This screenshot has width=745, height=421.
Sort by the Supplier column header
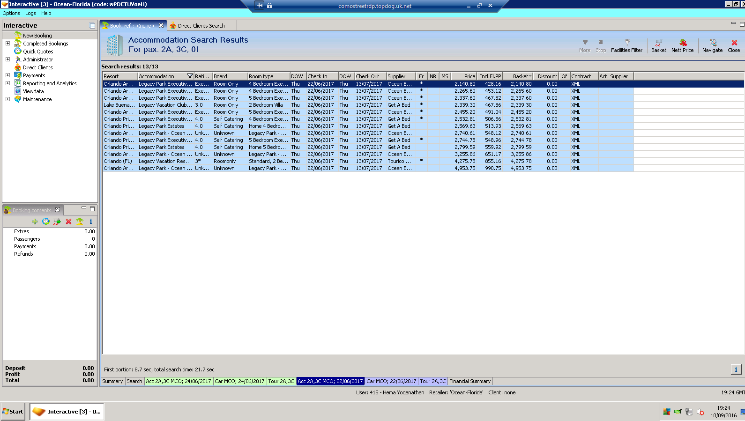tap(401, 76)
